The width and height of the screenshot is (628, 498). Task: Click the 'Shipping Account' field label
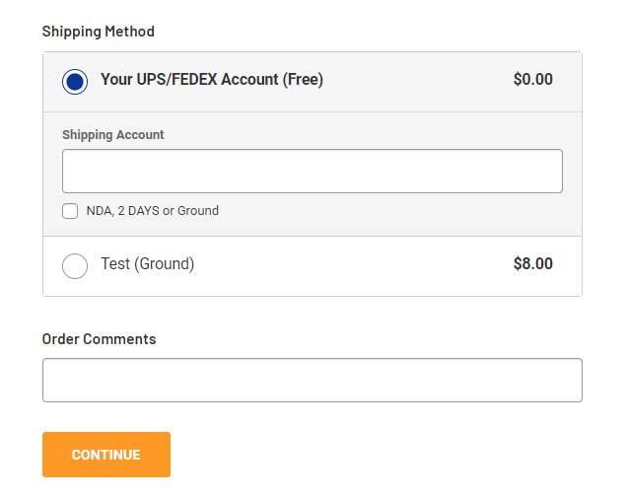click(x=113, y=135)
